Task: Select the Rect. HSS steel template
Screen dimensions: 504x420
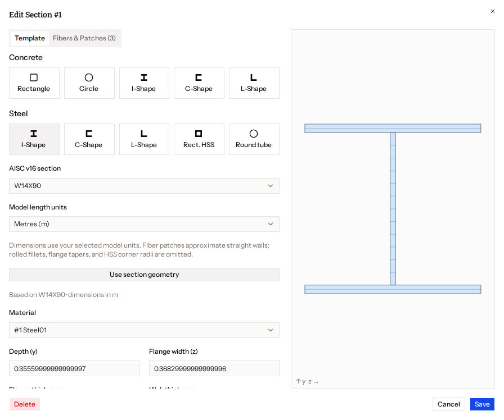Action: coord(199,139)
